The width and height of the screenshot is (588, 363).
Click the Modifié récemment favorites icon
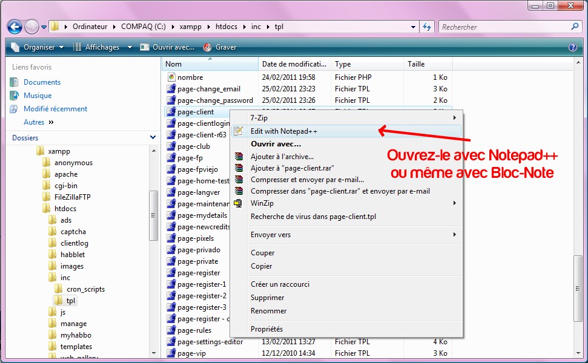coord(14,109)
